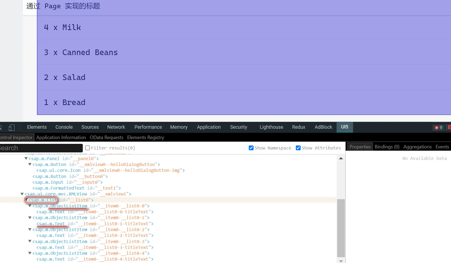The width and height of the screenshot is (451, 263).
Task: Select sap.m.Text __item0-__list0-1-titleText row
Action: point(95,224)
